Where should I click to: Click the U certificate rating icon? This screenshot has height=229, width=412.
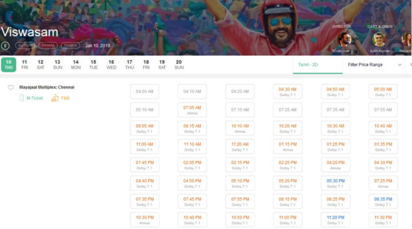pyautogui.click(x=5, y=46)
